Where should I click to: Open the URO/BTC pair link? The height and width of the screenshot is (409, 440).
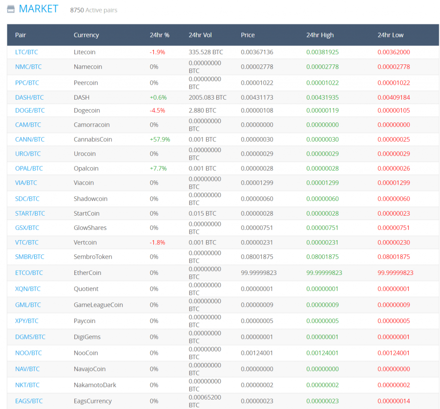(28, 154)
